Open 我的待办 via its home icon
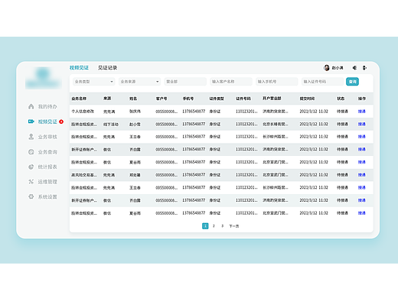This screenshot has height=298, width=398. point(31,106)
